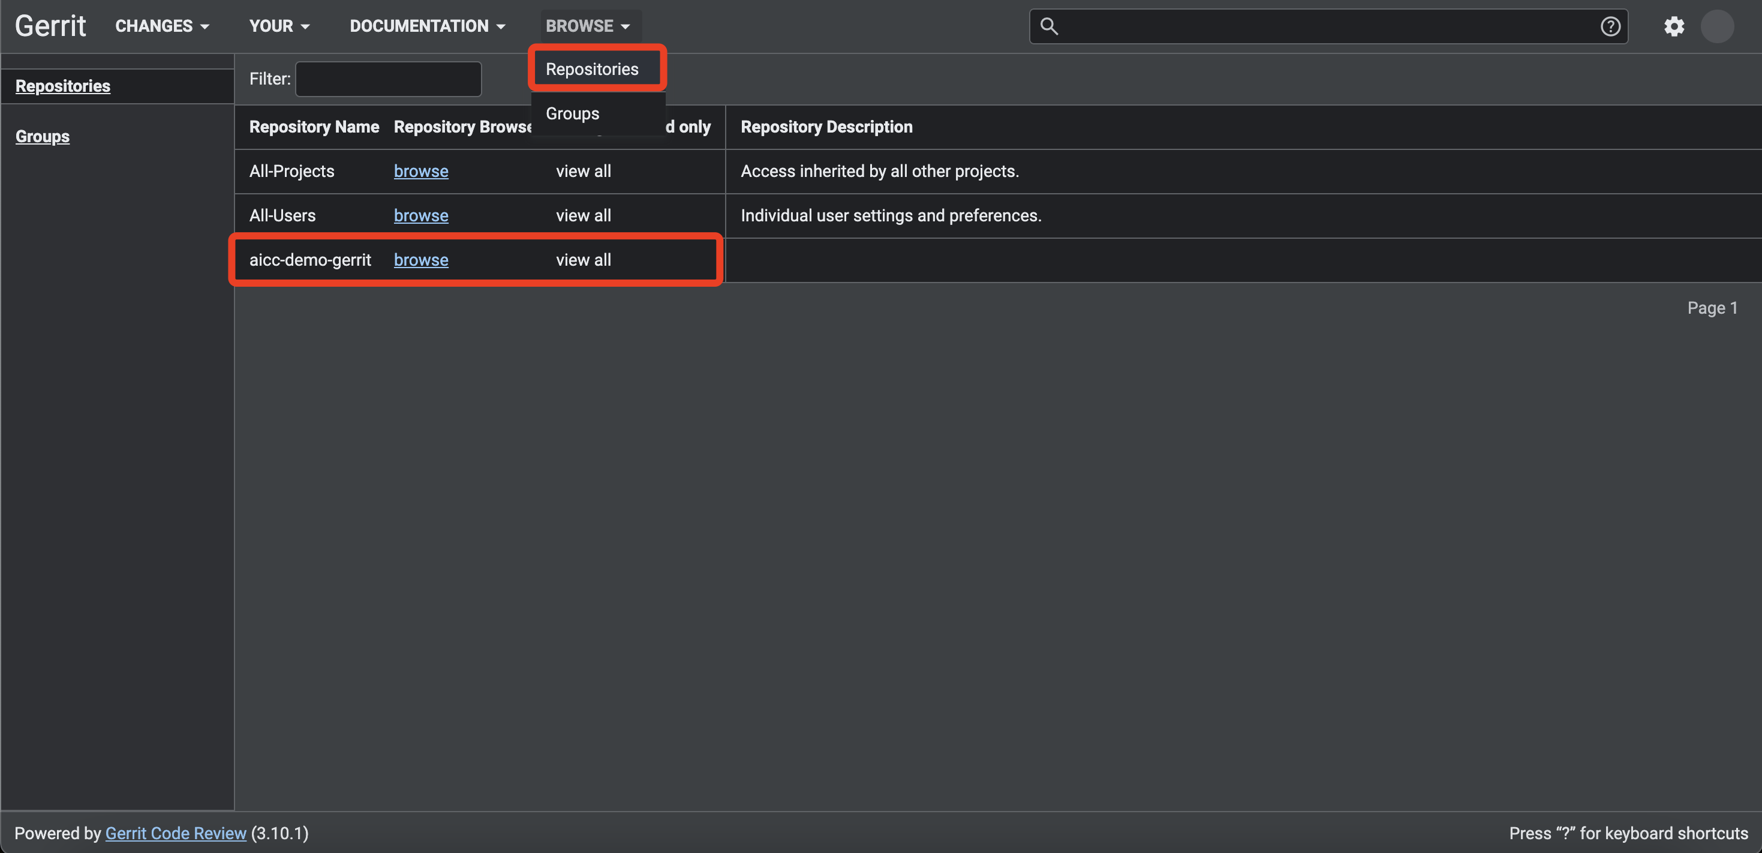The height and width of the screenshot is (853, 1762).
Task: Open the user avatar account menu
Action: coord(1717,26)
